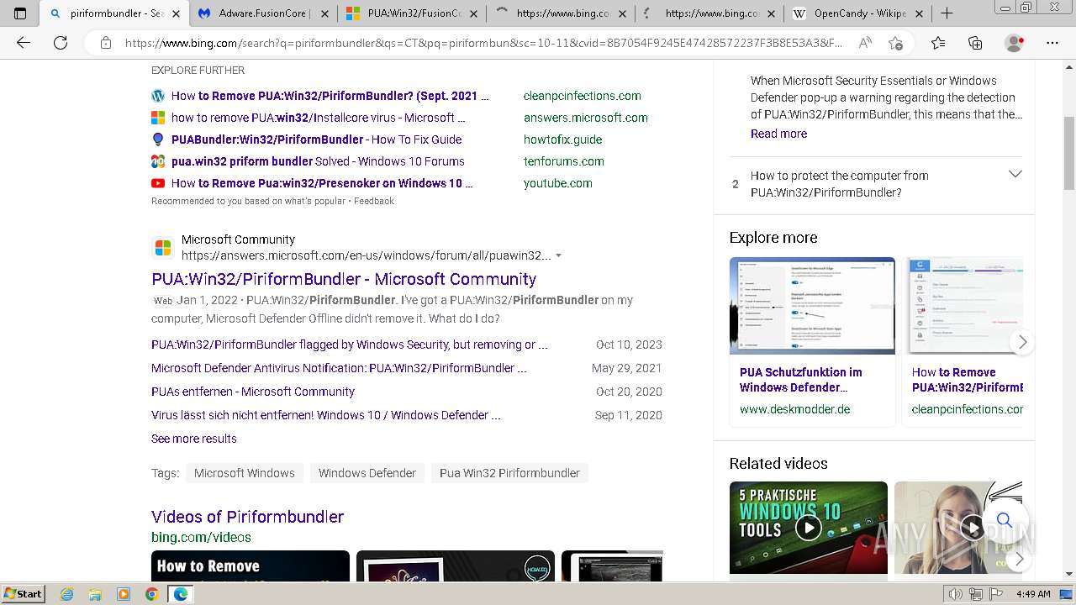The height and width of the screenshot is (605, 1076).
Task: Open the Favorites list icon
Action: pyautogui.click(x=938, y=43)
